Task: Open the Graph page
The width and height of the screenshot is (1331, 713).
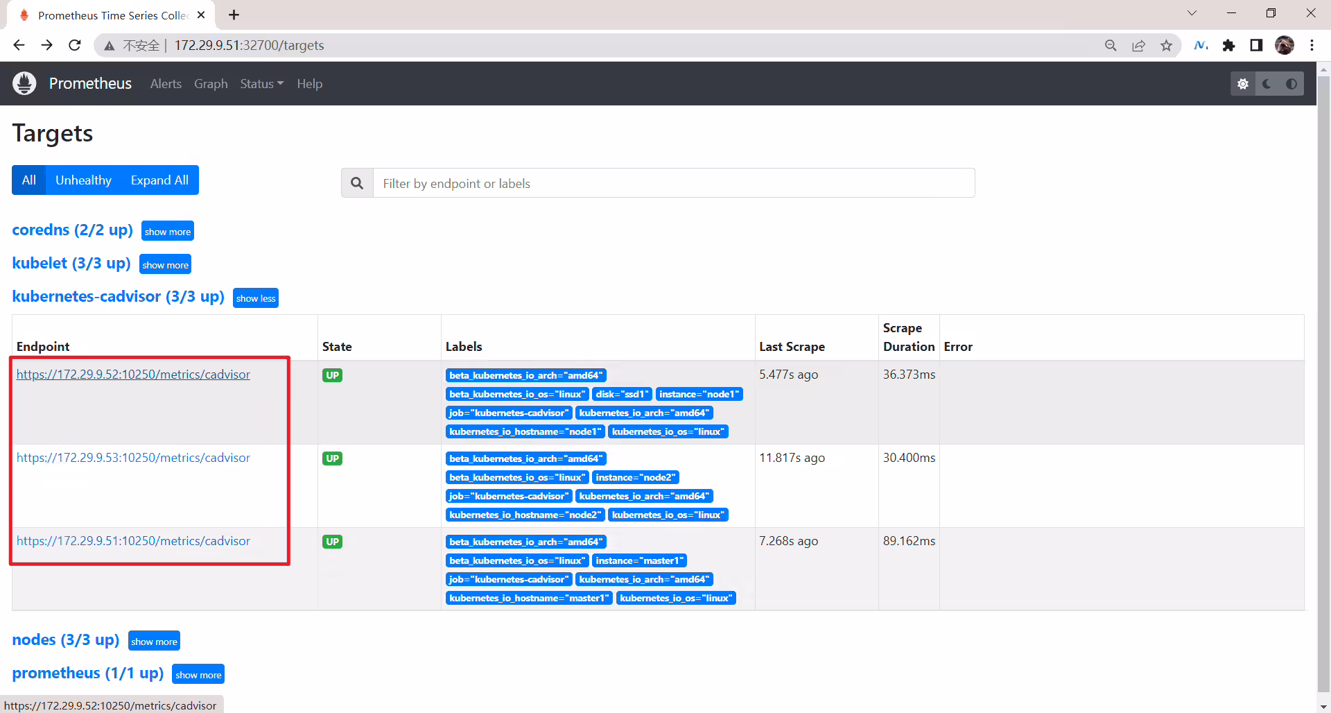Action: (x=211, y=83)
